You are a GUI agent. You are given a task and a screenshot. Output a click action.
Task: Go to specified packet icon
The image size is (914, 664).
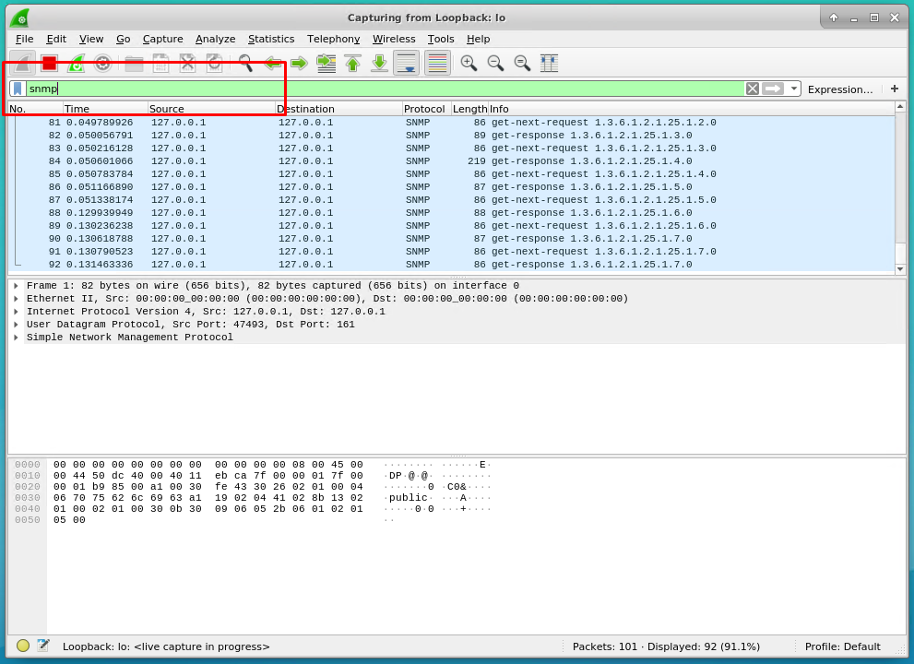tap(326, 63)
